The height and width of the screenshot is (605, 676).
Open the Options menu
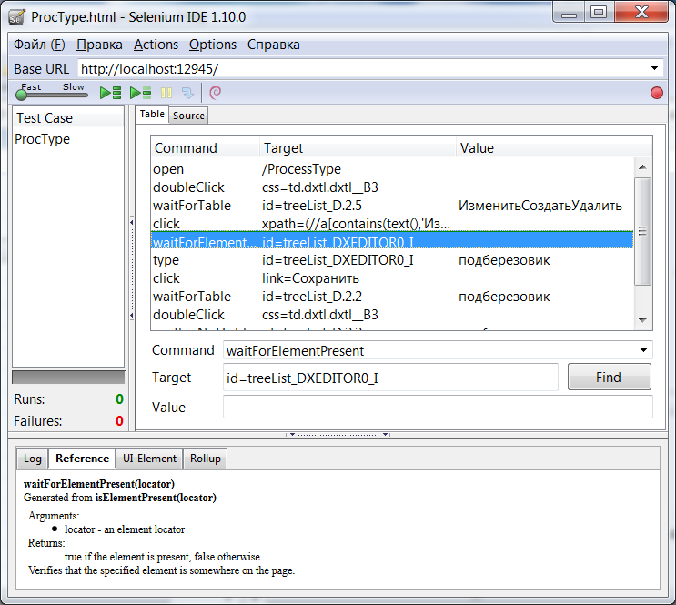point(213,45)
